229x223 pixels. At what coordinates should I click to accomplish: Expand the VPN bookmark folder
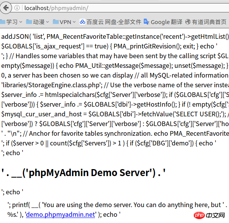click(x=64, y=22)
